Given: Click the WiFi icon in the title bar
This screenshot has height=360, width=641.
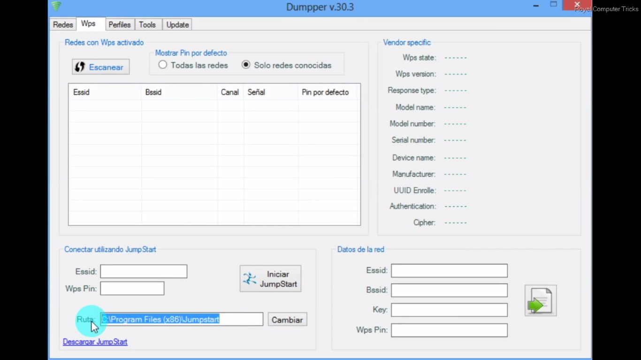Looking at the screenshot, I should point(56,7).
